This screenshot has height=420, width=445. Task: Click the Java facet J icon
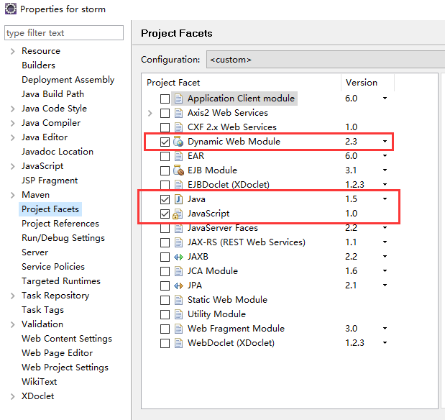178,199
